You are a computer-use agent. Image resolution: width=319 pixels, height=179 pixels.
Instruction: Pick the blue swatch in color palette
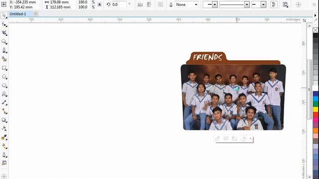316,94
